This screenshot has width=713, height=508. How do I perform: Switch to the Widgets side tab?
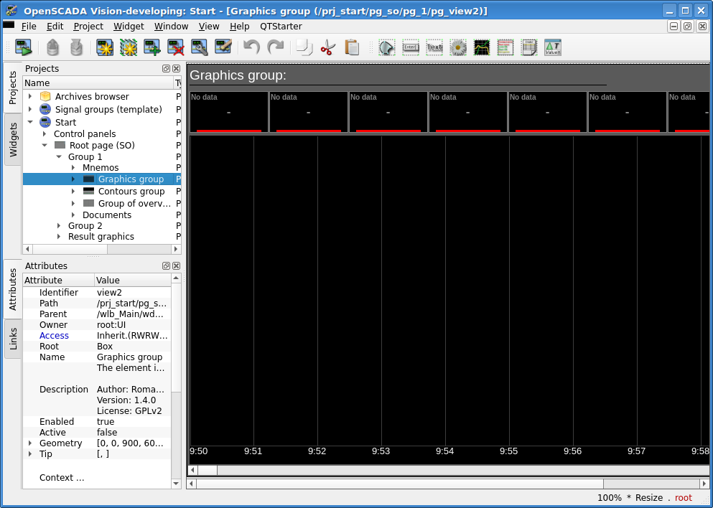[13, 139]
